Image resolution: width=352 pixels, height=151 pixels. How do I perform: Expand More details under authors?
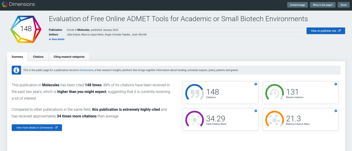point(57,39)
